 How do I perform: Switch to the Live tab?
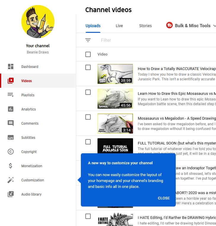pos(119,26)
